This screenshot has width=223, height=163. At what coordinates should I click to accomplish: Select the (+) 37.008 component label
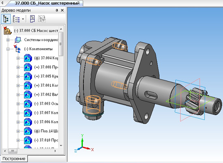tap(46, 67)
